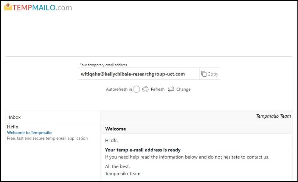The width and height of the screenshot is (298, 182).
Task: Select the Inbox header
Action: [x=15, y=117]
